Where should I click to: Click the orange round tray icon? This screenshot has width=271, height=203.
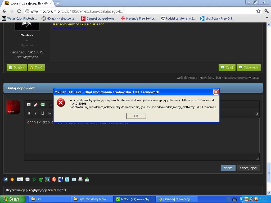[x=256, y=199]
